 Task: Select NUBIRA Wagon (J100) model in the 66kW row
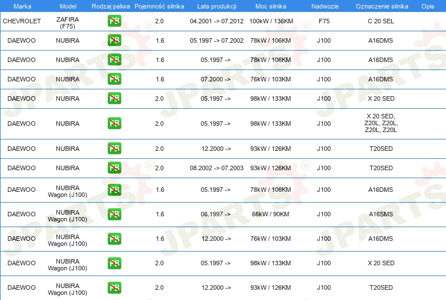[x=67, y=216]
